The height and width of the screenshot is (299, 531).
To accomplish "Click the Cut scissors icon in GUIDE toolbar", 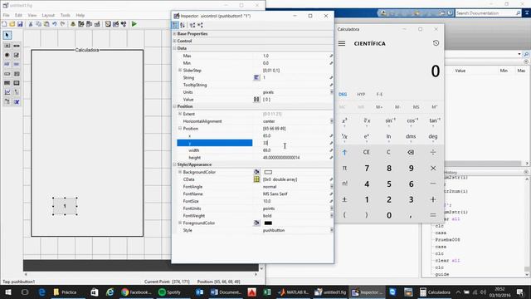I will click(31, 24).
